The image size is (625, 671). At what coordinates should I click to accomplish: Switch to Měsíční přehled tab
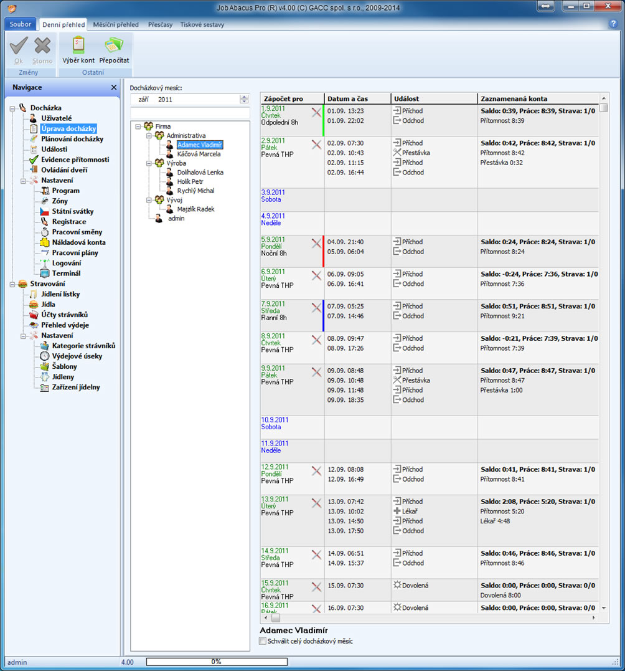(x=116, y=24)
